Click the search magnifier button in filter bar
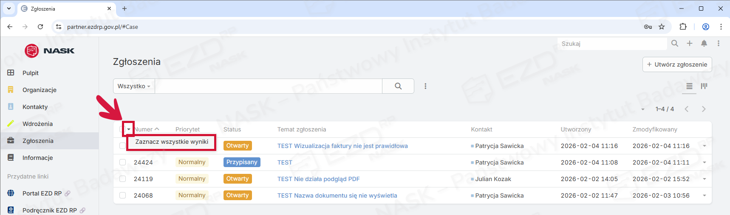Screen dimensions: 730x215 click(x=398, y=86)
